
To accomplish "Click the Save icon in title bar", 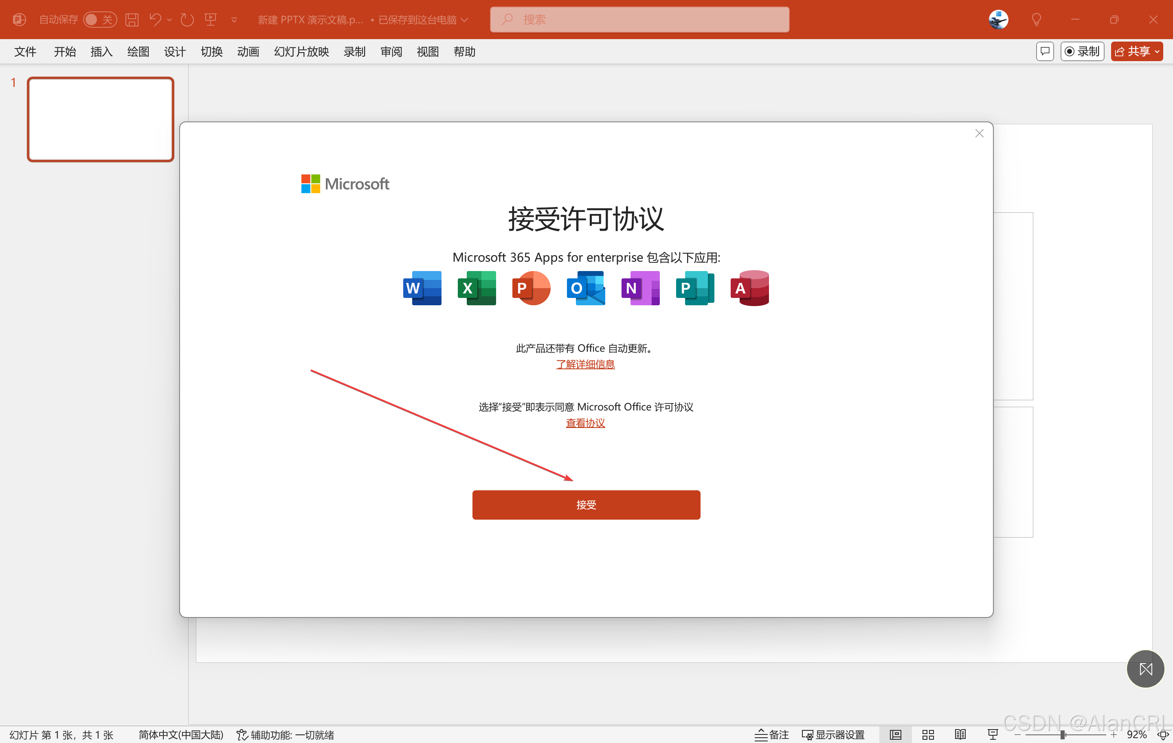I will pyautogui.click(x=132, y=20).
